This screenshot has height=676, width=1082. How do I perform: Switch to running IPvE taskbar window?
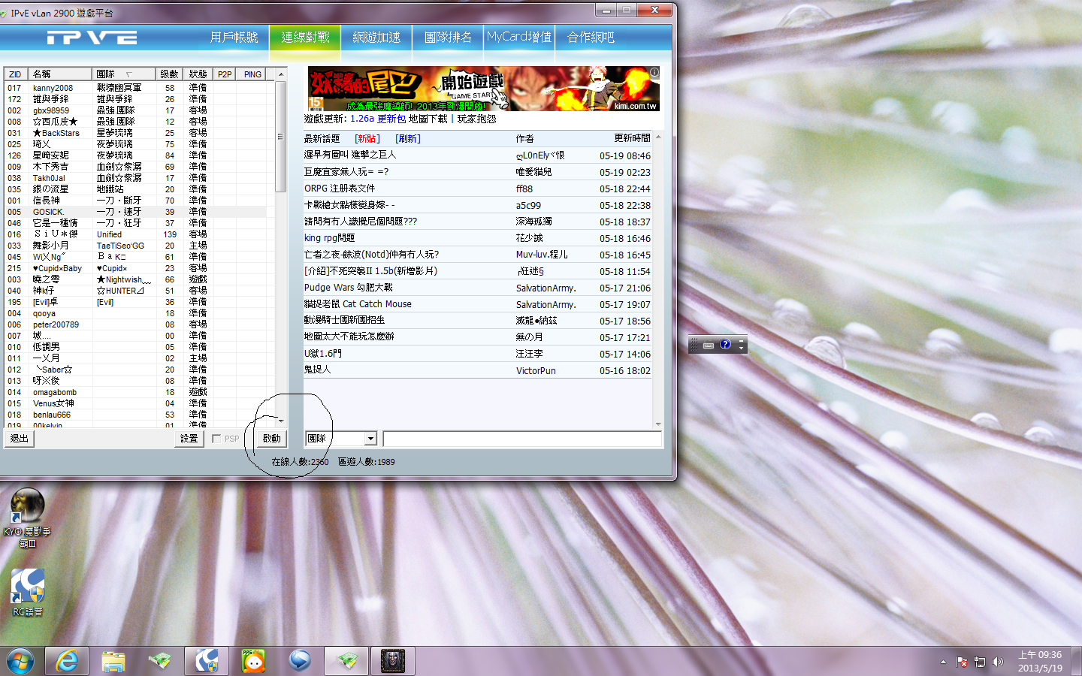click(346, 661)
